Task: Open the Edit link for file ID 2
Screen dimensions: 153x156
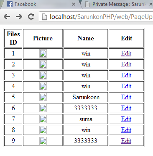Action: (126, 64)
